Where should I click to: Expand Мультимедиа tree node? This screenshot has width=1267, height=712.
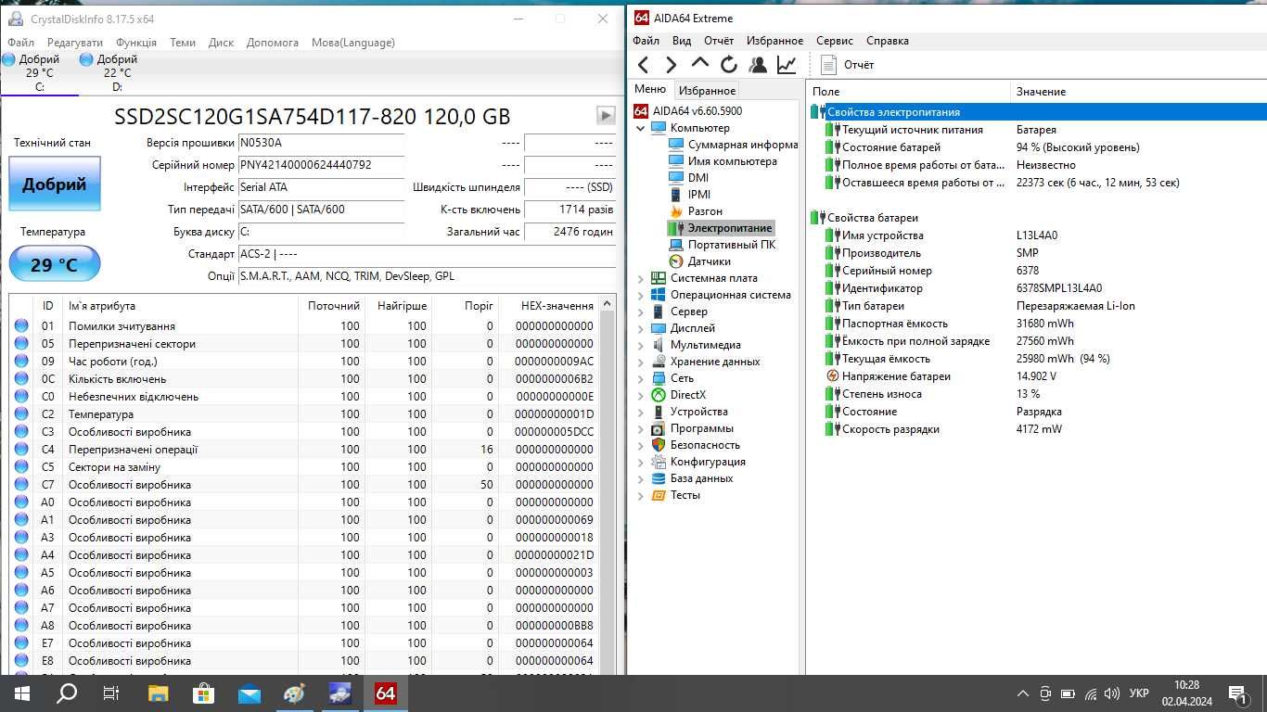coord(640,345)
